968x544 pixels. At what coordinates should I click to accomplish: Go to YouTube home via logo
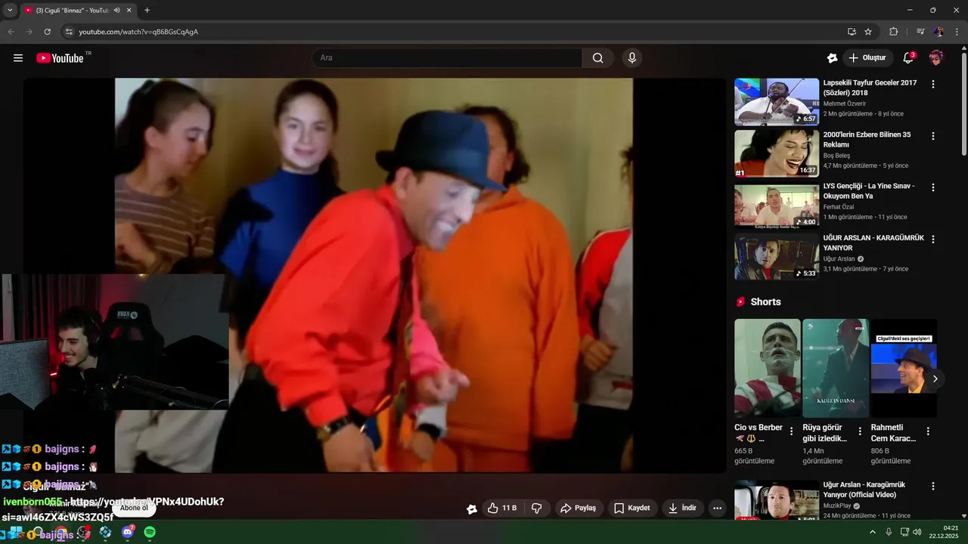click(60, 58)
